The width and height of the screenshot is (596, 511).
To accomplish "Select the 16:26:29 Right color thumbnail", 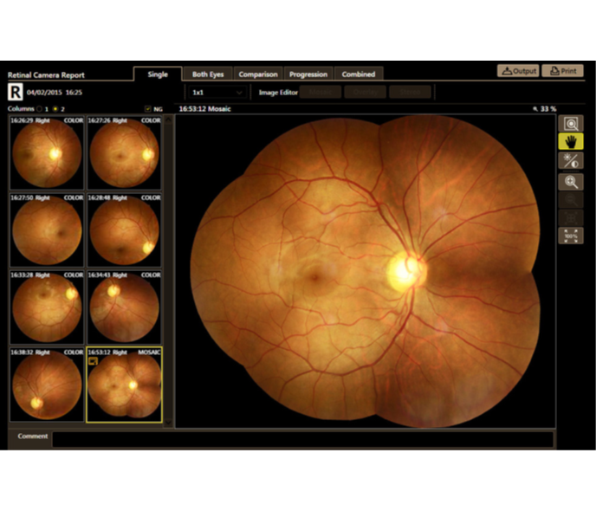I will 47,152.
